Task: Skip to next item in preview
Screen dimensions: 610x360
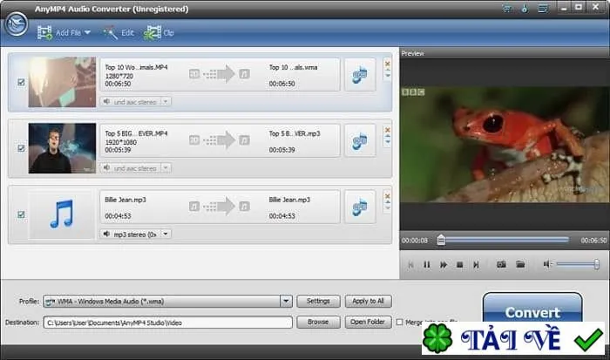Action: (476, 265)
